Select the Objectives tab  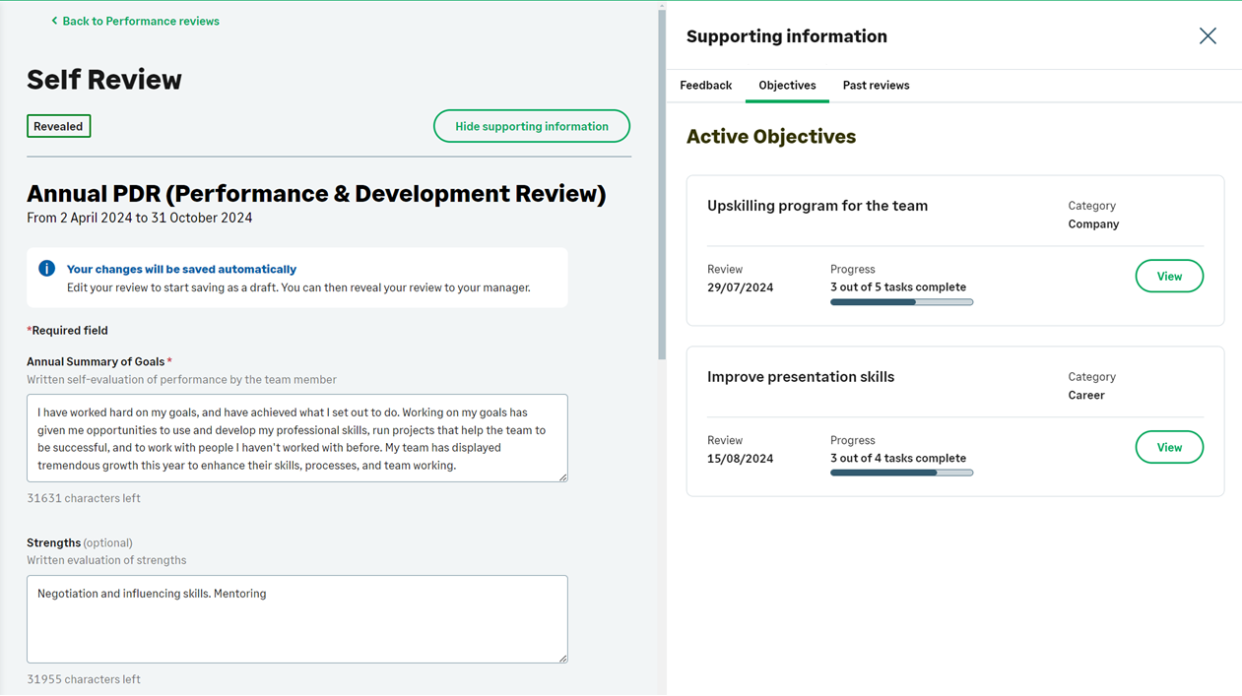point(787,86)
